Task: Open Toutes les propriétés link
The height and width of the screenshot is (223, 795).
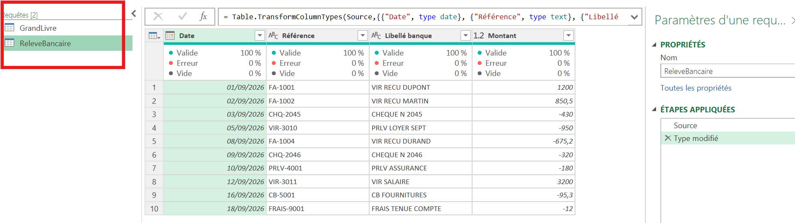Action: [x=696, y=88]
